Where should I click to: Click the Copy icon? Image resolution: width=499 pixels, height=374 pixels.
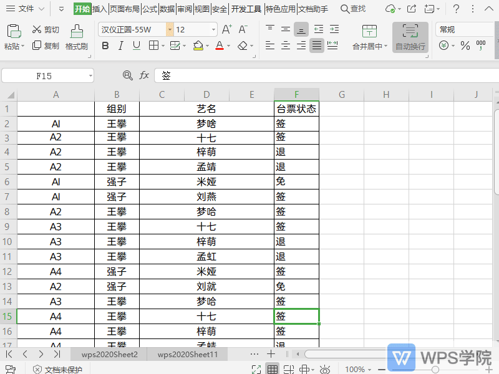pos(36,45)
